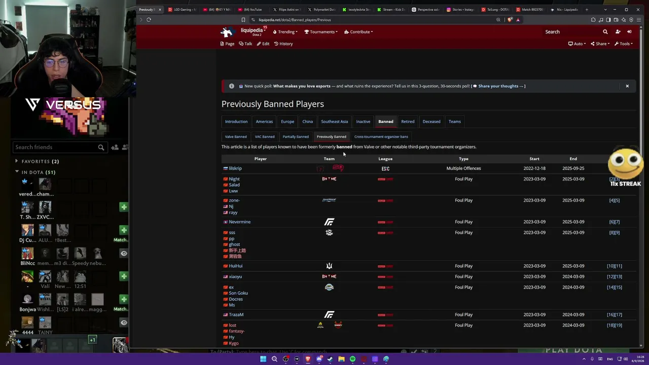Open Steam from the taskbar
The height and width of the screenshot is (365, 649).
(330, 359)
